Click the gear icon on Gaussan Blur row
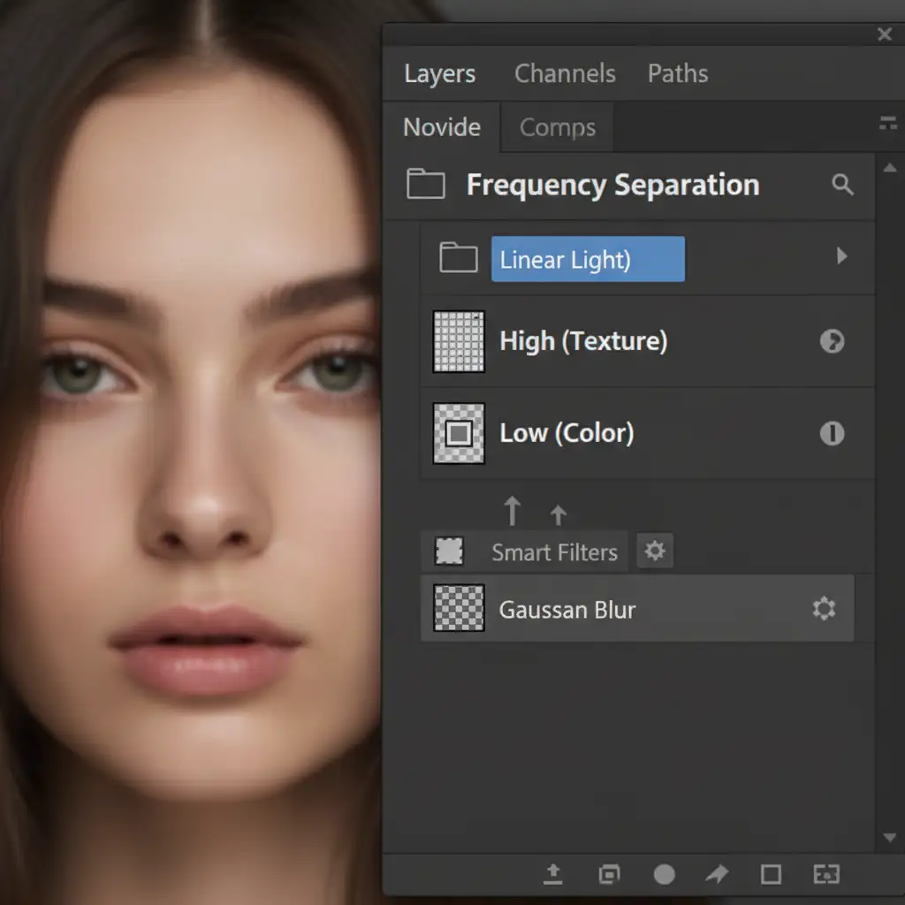 click(824, 609)
